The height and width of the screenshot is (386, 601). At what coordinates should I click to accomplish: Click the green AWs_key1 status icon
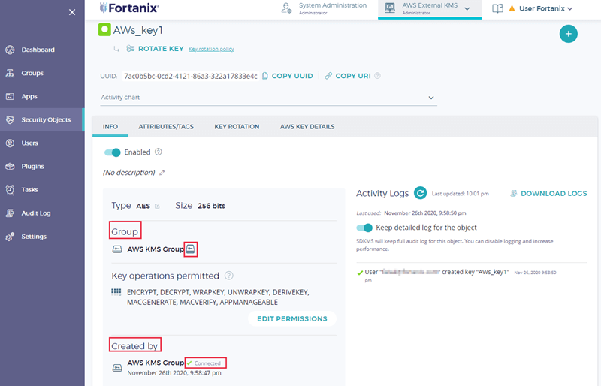pyautogui.click(x=104, y=30)
